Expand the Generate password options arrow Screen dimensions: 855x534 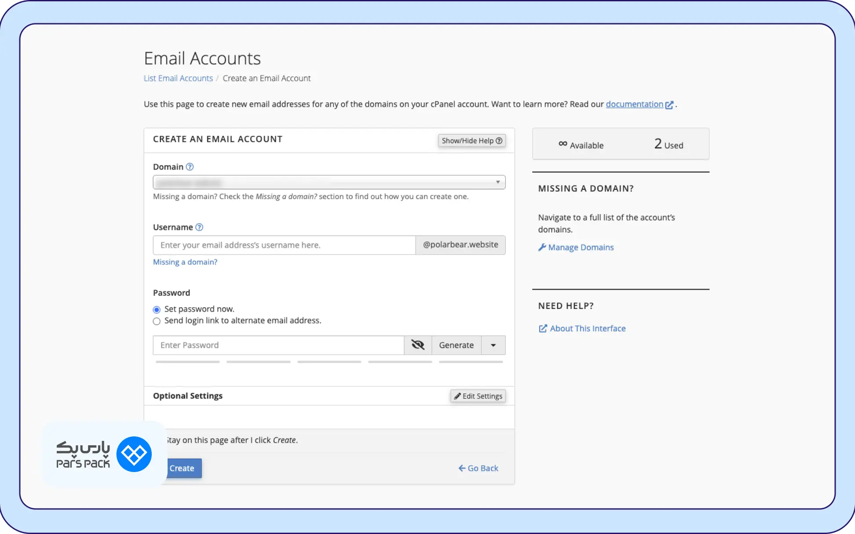click(x=493, y=345)
